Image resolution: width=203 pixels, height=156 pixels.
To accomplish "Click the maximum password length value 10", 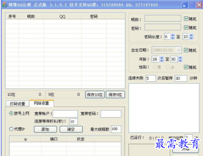I will pyautogui.click(x=186, y=37).
